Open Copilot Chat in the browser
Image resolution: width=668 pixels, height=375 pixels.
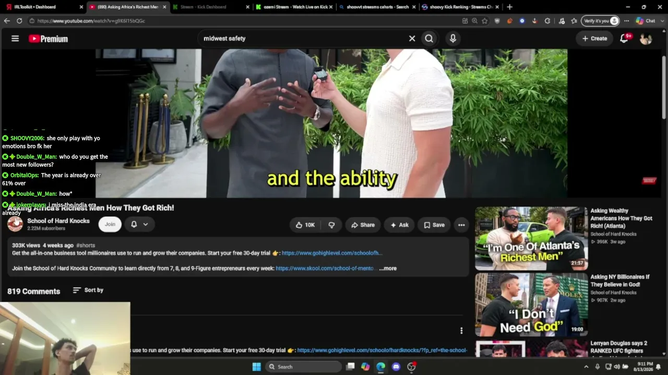[646, 21]
